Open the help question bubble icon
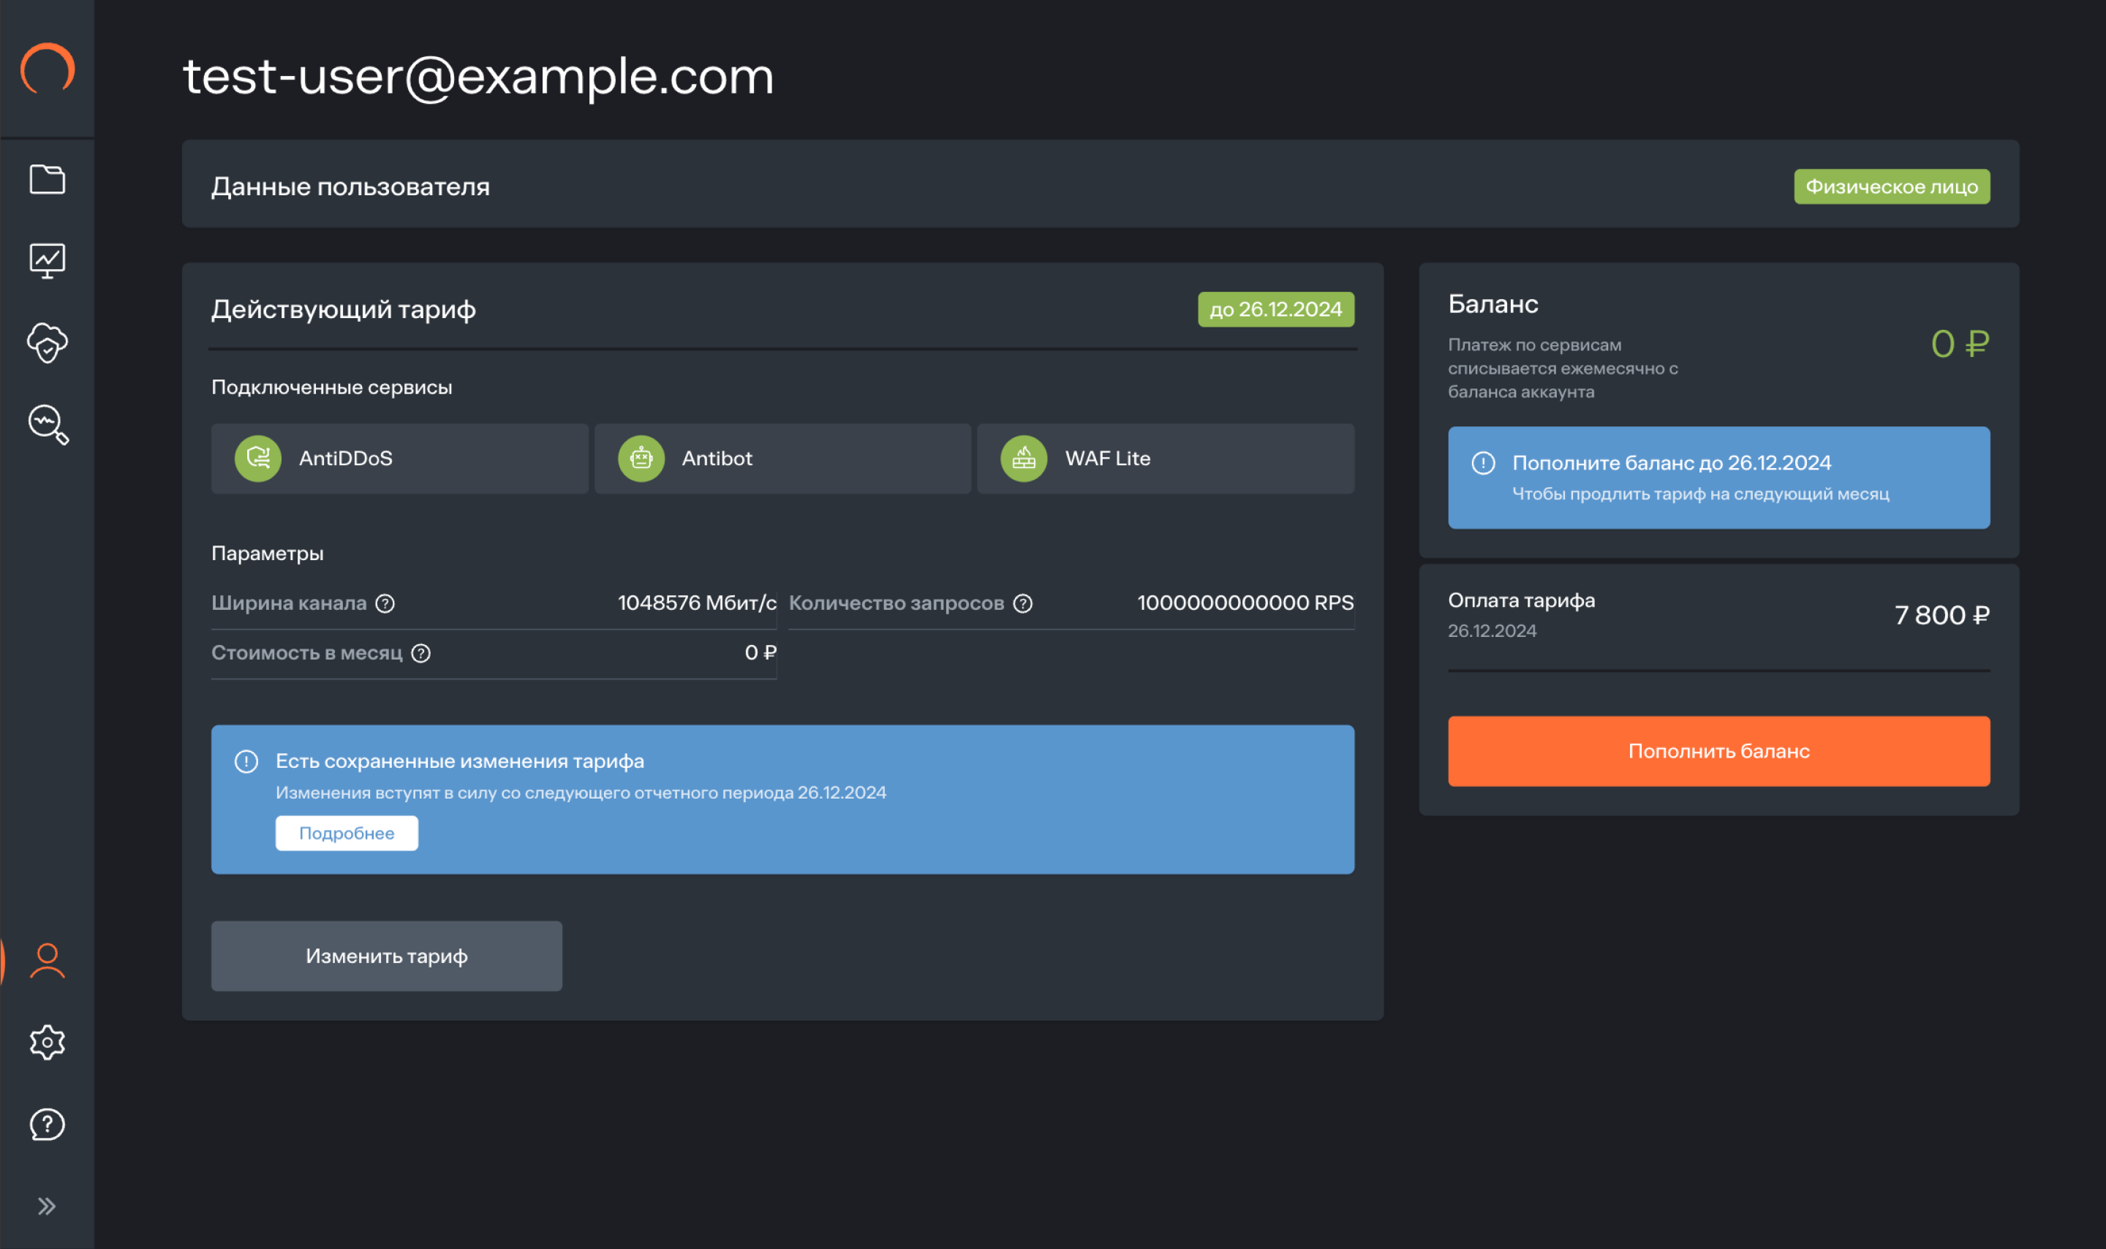 [47, 1125]
